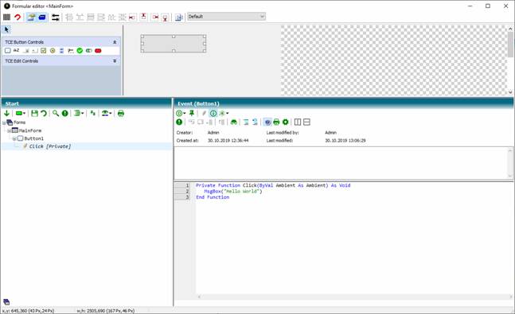The width and height of the screenshot is (515, 314).
Task: Click the align-to-bottom red icon
Action: (166, 17)
